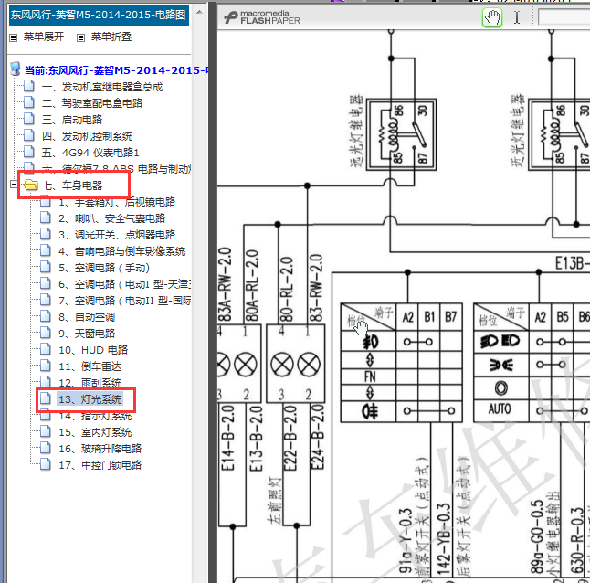Select the hand pan tool in FlashPaper

pyautogui.click(x=492, y=17)
